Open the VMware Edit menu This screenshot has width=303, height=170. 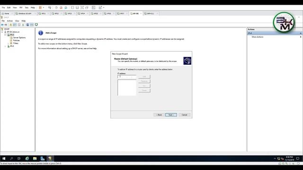click(x=9, y=8)
